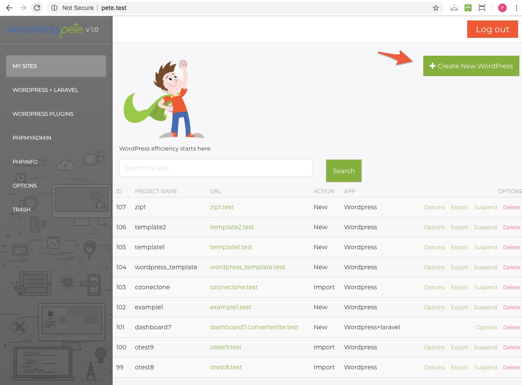Screen dimensions: 522x385
Task: Export the template2 site
Action: [459, 228]
